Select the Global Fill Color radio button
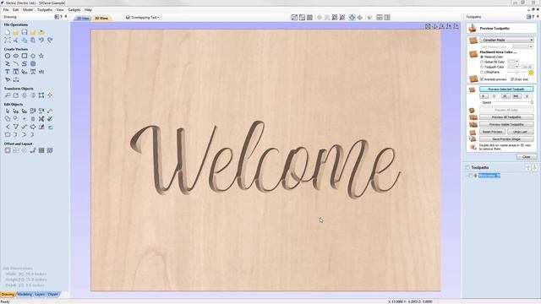 pyautogui.click(x=482, y=62)
